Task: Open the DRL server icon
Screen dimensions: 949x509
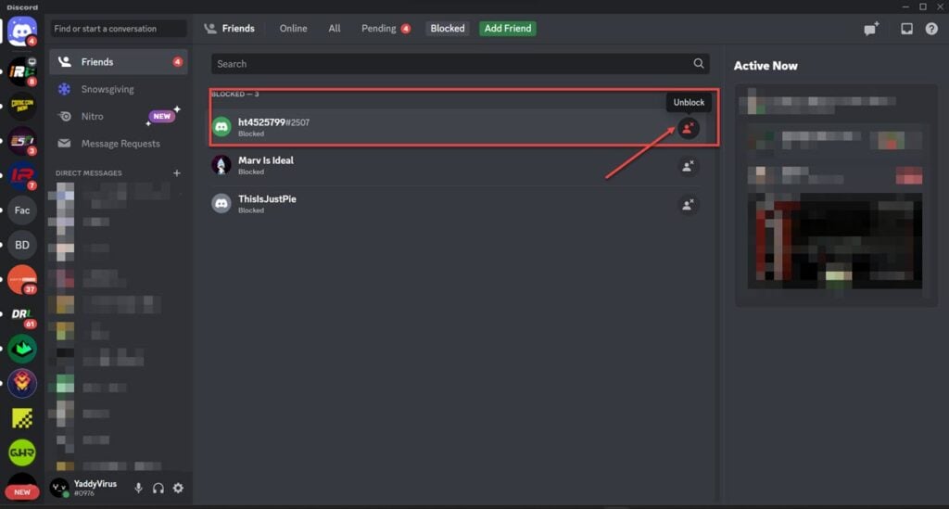Action: click(22, 314)
